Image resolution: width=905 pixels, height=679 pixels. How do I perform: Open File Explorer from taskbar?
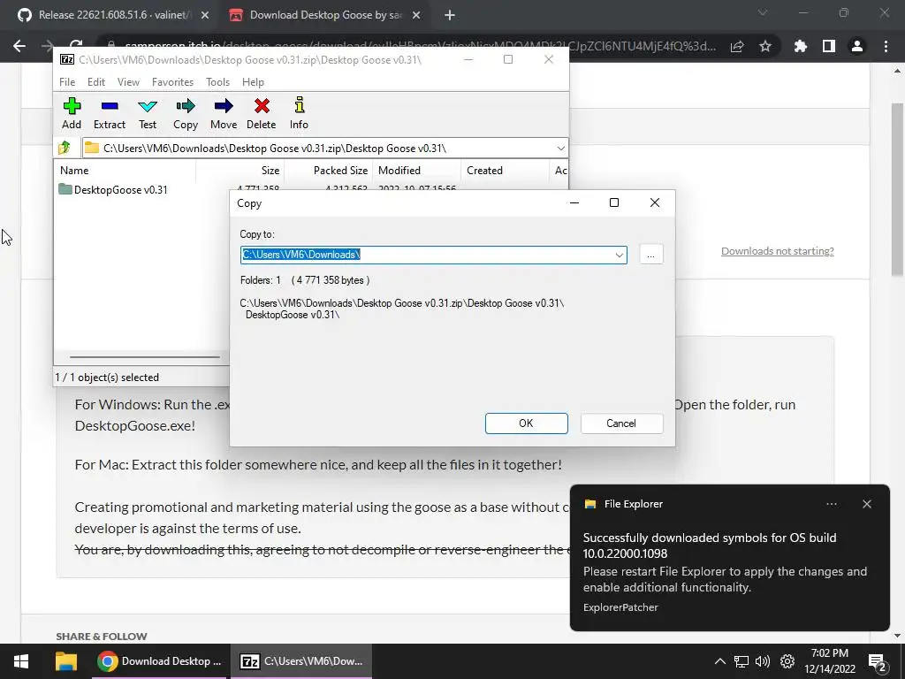pos(66,661)
